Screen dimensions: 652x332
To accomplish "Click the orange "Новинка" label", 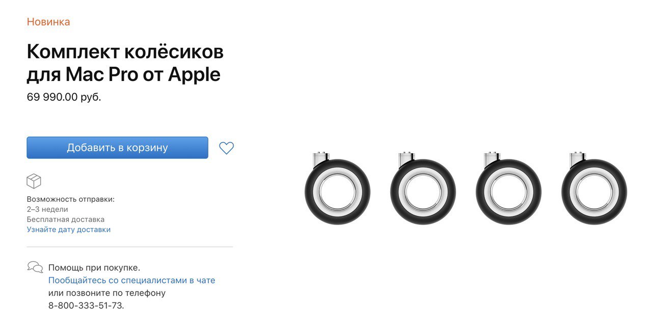I will click(48, 22).
